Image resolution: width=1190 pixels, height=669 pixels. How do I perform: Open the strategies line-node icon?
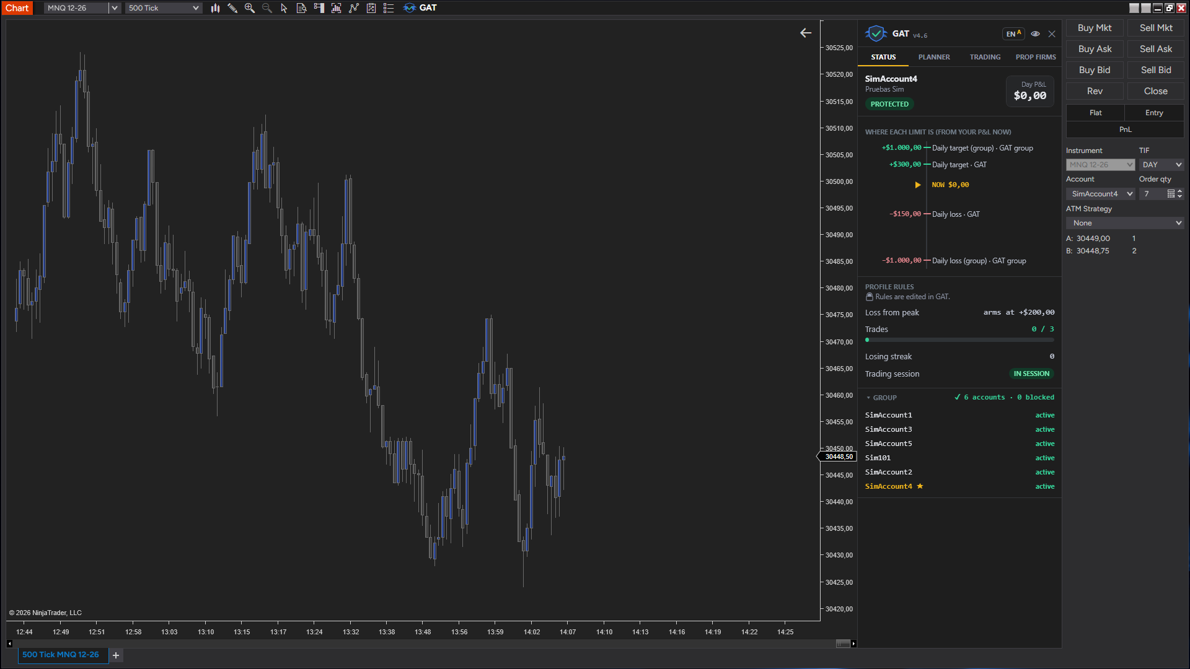coord(353,8)
